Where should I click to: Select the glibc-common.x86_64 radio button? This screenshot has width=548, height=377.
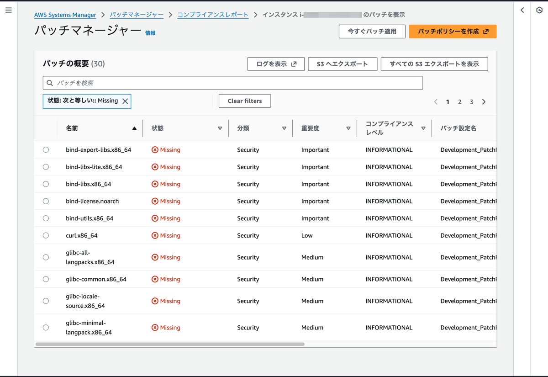click(x=46, y=279)
